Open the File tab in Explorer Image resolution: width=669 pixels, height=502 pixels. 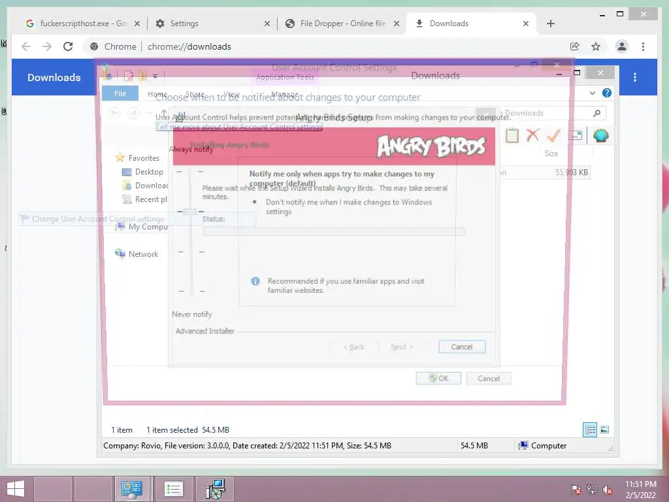click(x=120, y=93)
